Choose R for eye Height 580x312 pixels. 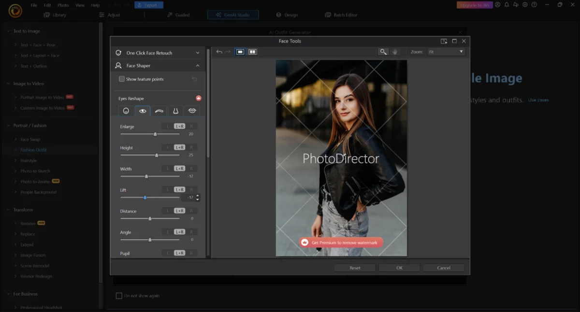pyautogui.click(x=191, y=147)
